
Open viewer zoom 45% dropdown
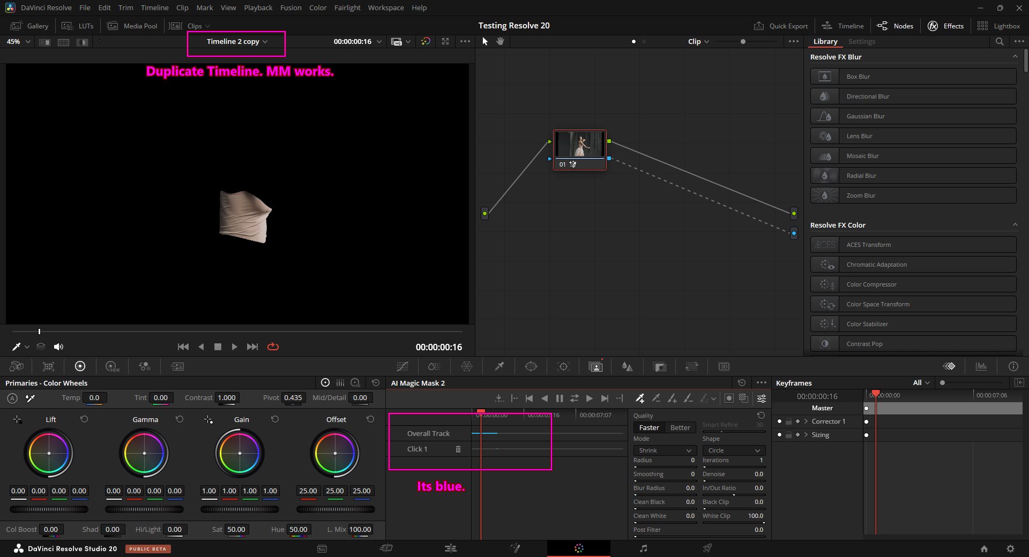click(x=18, y=41)
